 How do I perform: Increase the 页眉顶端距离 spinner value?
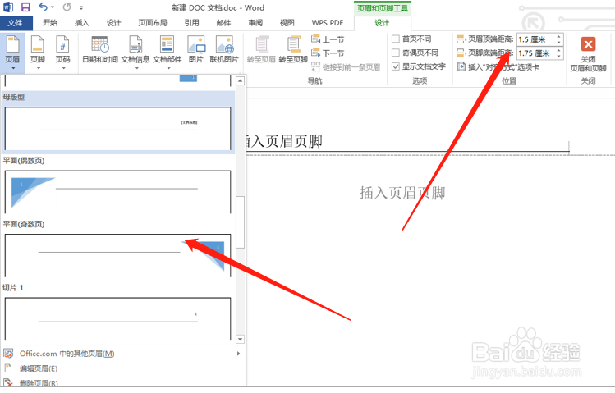(x=559, y=36)
